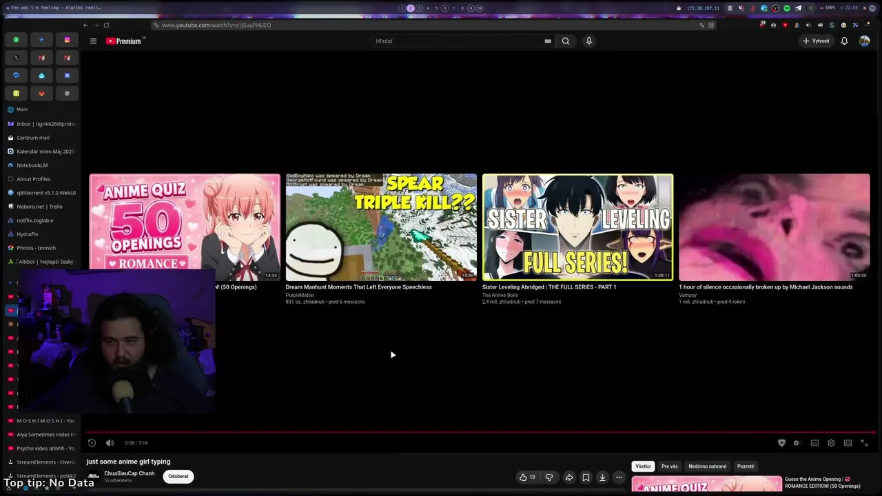
Task: Open the video player settings gear
Action: pyautogui.click(x=831, y=443)
